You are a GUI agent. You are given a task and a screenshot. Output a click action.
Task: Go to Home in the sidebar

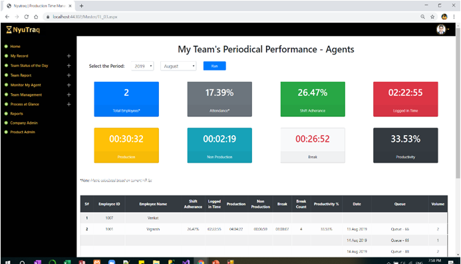click(15, 47)
